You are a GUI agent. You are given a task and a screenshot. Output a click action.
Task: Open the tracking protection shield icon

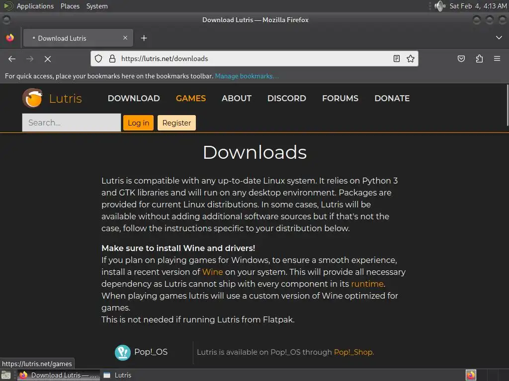pyautogui.click(x=98, y=59)
